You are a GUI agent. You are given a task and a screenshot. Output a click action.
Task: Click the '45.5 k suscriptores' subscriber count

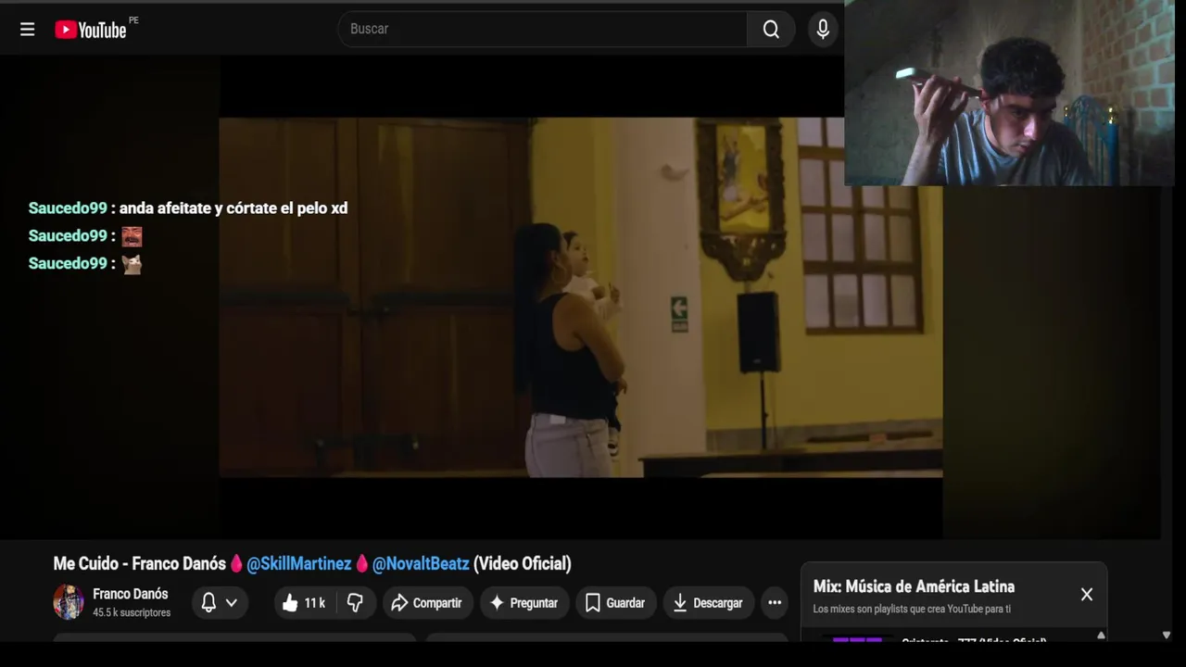point(132,612)
